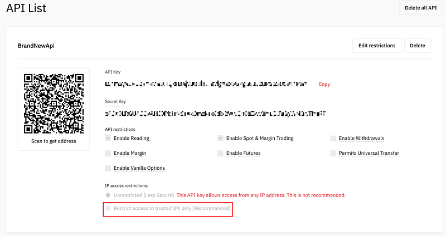Check the Enable Withdrawals box
Screen dimensions: 446x236
(333, 138)
